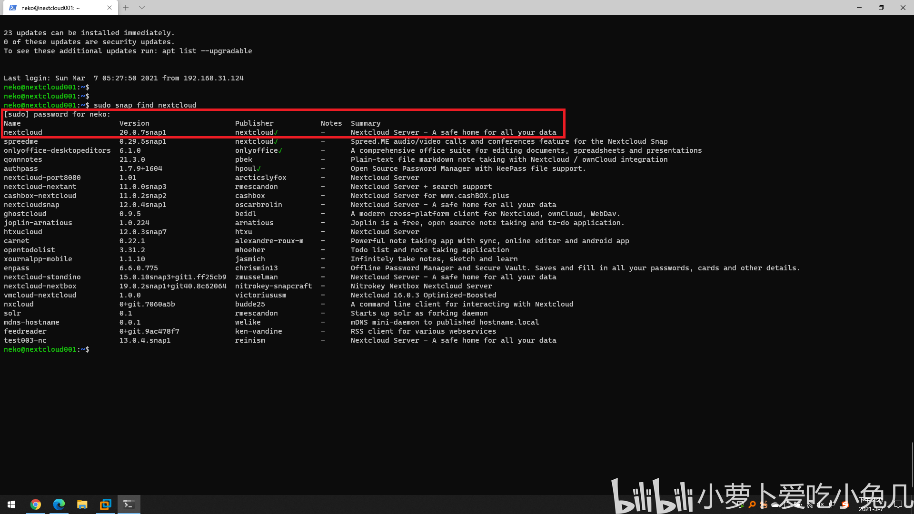Click 'nextcloudsnap' package name

point(31,205)
